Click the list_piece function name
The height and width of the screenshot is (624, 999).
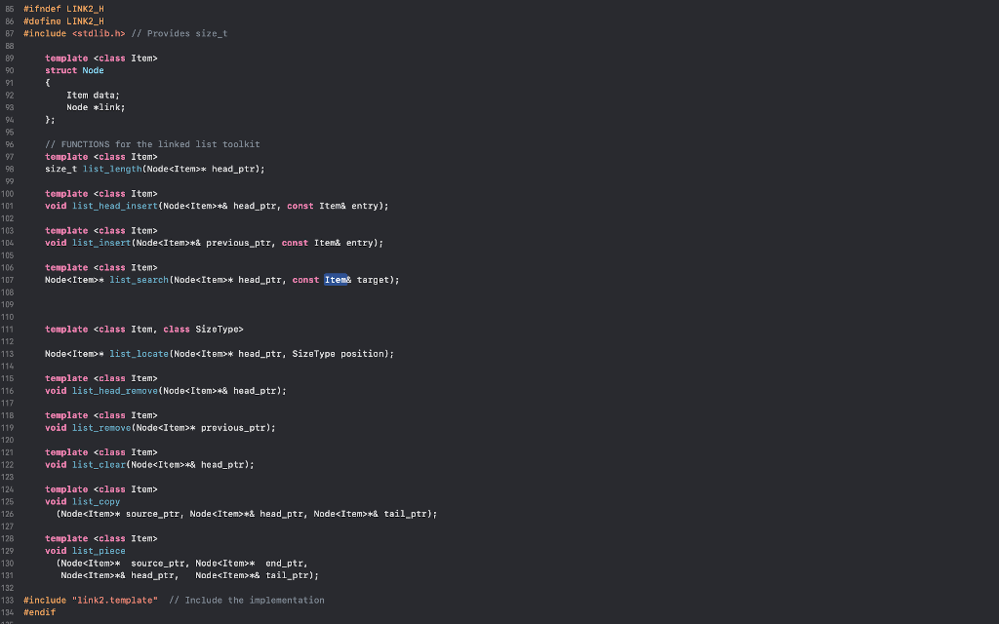[x=99, y=551]
